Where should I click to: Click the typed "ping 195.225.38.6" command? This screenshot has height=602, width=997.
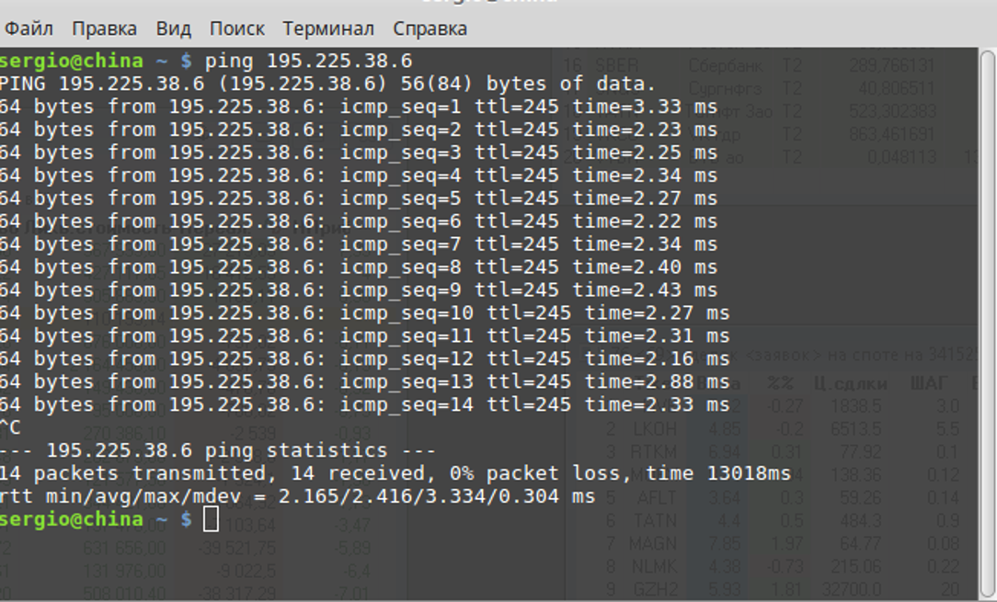tap(308, 62)
